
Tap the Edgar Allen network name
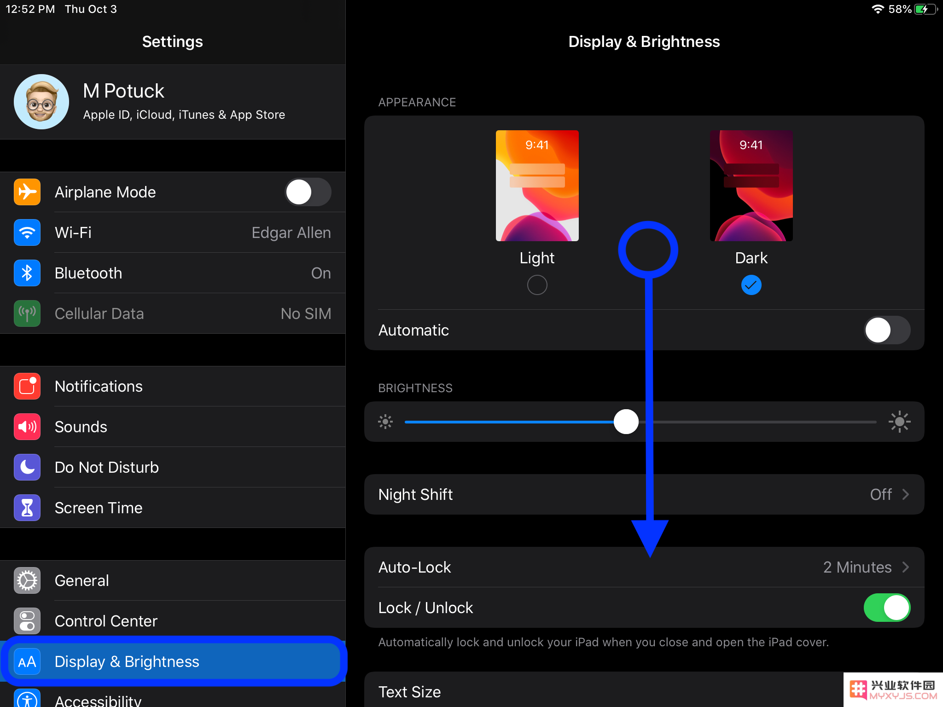coord(291,233)
